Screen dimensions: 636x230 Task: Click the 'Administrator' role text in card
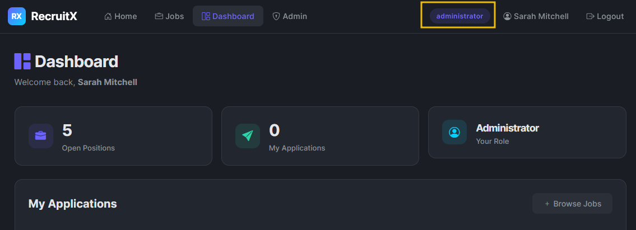click(x=508, y=128)
